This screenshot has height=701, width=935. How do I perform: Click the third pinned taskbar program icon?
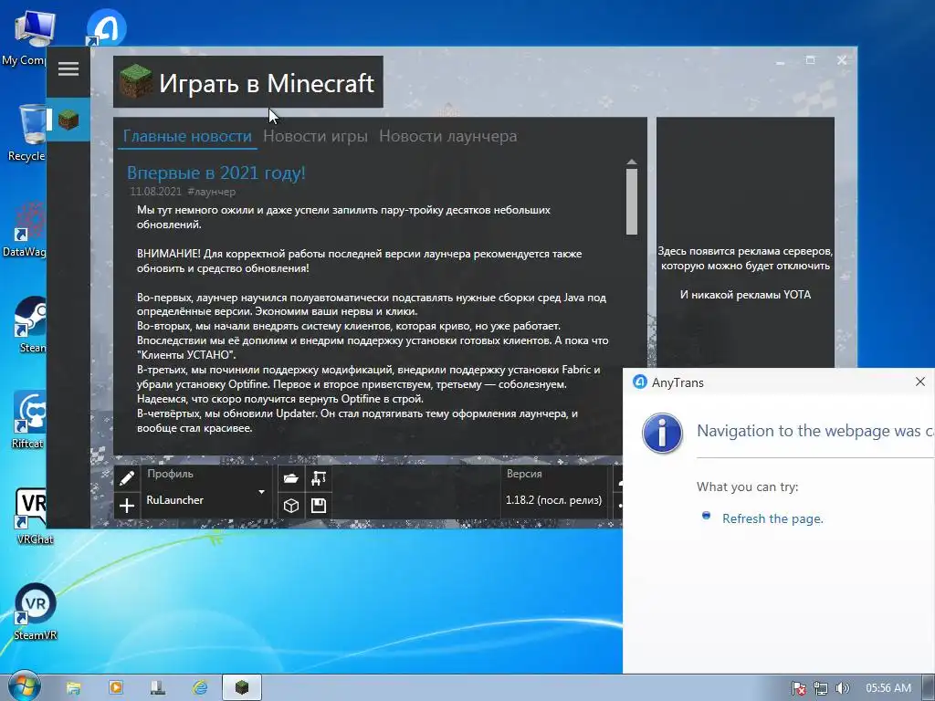(158, 688)
